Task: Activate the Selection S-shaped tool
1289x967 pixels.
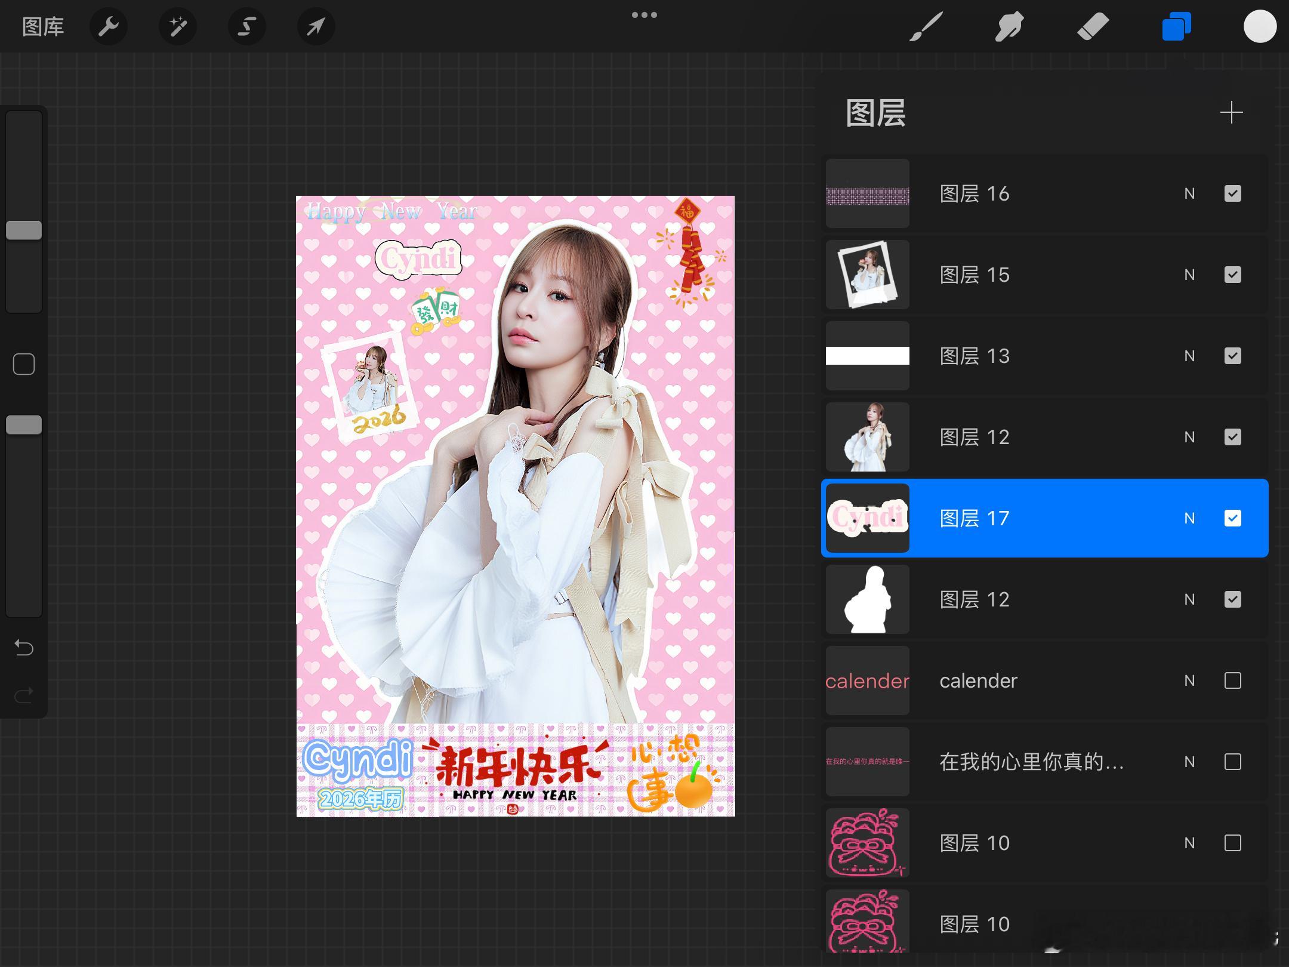Action: coord(247,27)
